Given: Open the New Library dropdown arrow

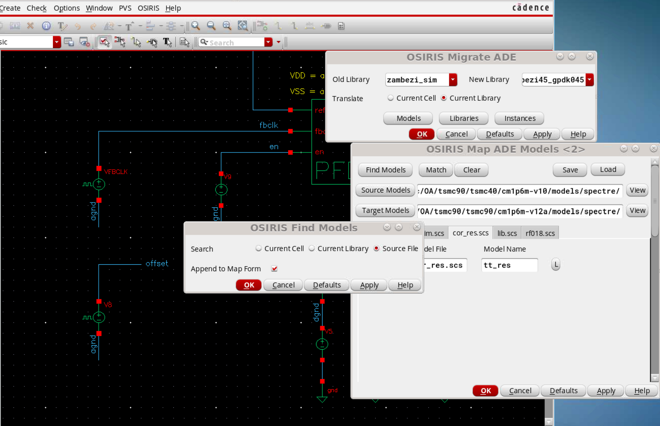Looking at the screenshot, I should [x=590, y=80].
